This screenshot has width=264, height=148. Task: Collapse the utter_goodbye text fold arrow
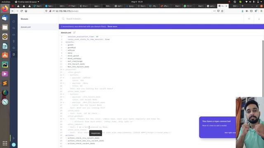pos(64,119)
